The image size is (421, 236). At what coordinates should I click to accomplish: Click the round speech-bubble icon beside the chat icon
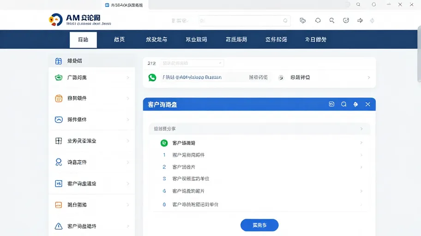318,20
